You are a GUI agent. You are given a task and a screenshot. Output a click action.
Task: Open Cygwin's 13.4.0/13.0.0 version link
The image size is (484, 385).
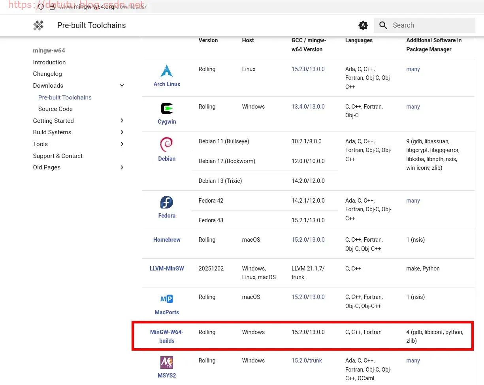[308, 107]
